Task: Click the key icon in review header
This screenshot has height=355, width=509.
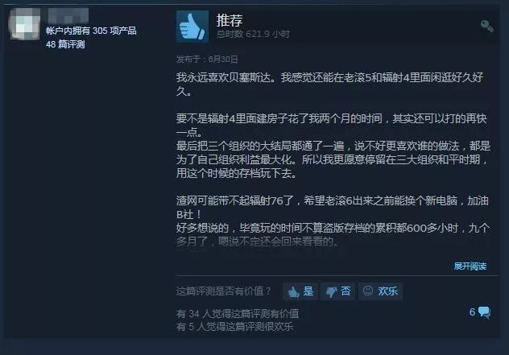Action: click(x=487, y=27)
